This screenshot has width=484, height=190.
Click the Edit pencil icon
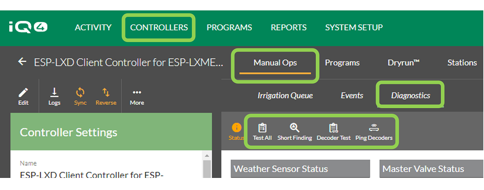coord(23,97)
